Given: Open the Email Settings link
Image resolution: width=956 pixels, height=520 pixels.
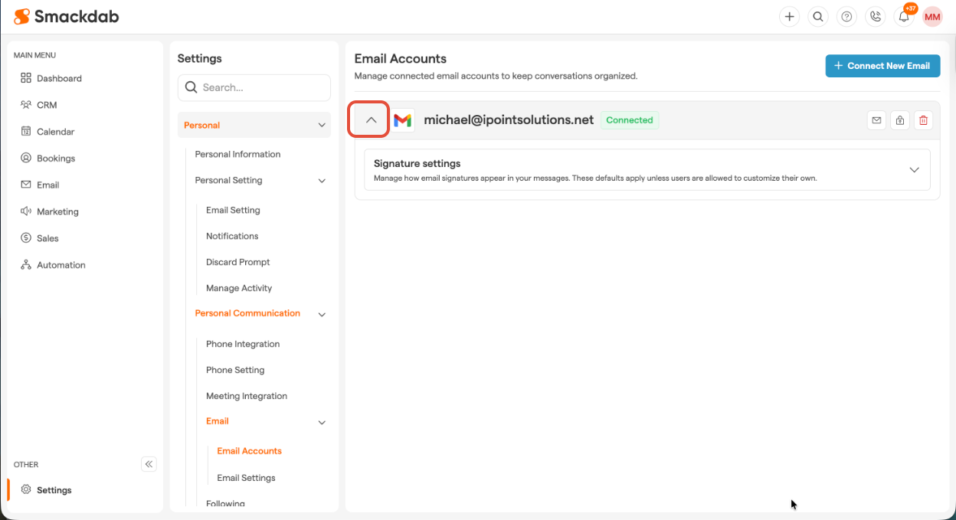Looking at the screenshot, I should (x=246, y=478).
